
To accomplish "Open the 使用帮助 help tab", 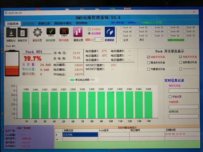I will [81, 23].
